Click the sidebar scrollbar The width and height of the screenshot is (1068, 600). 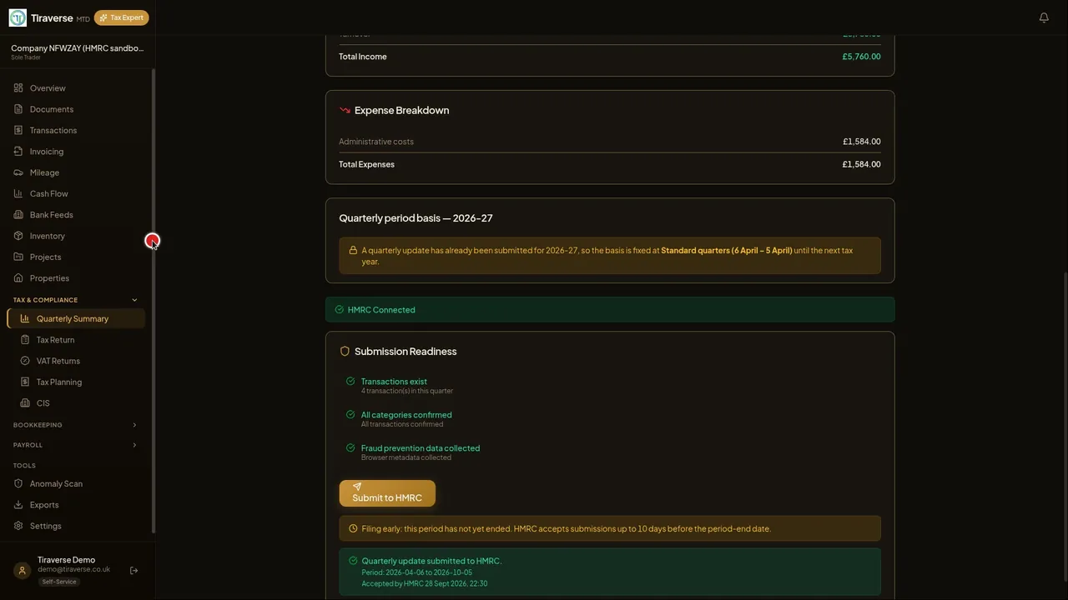(154, 300)
